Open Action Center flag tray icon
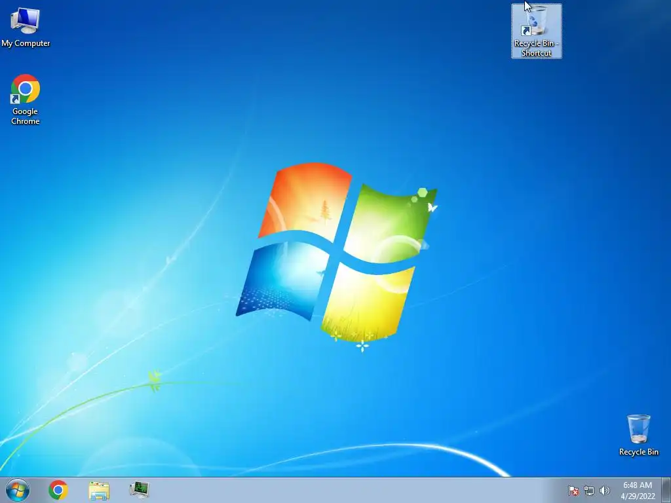 (573, 491)
